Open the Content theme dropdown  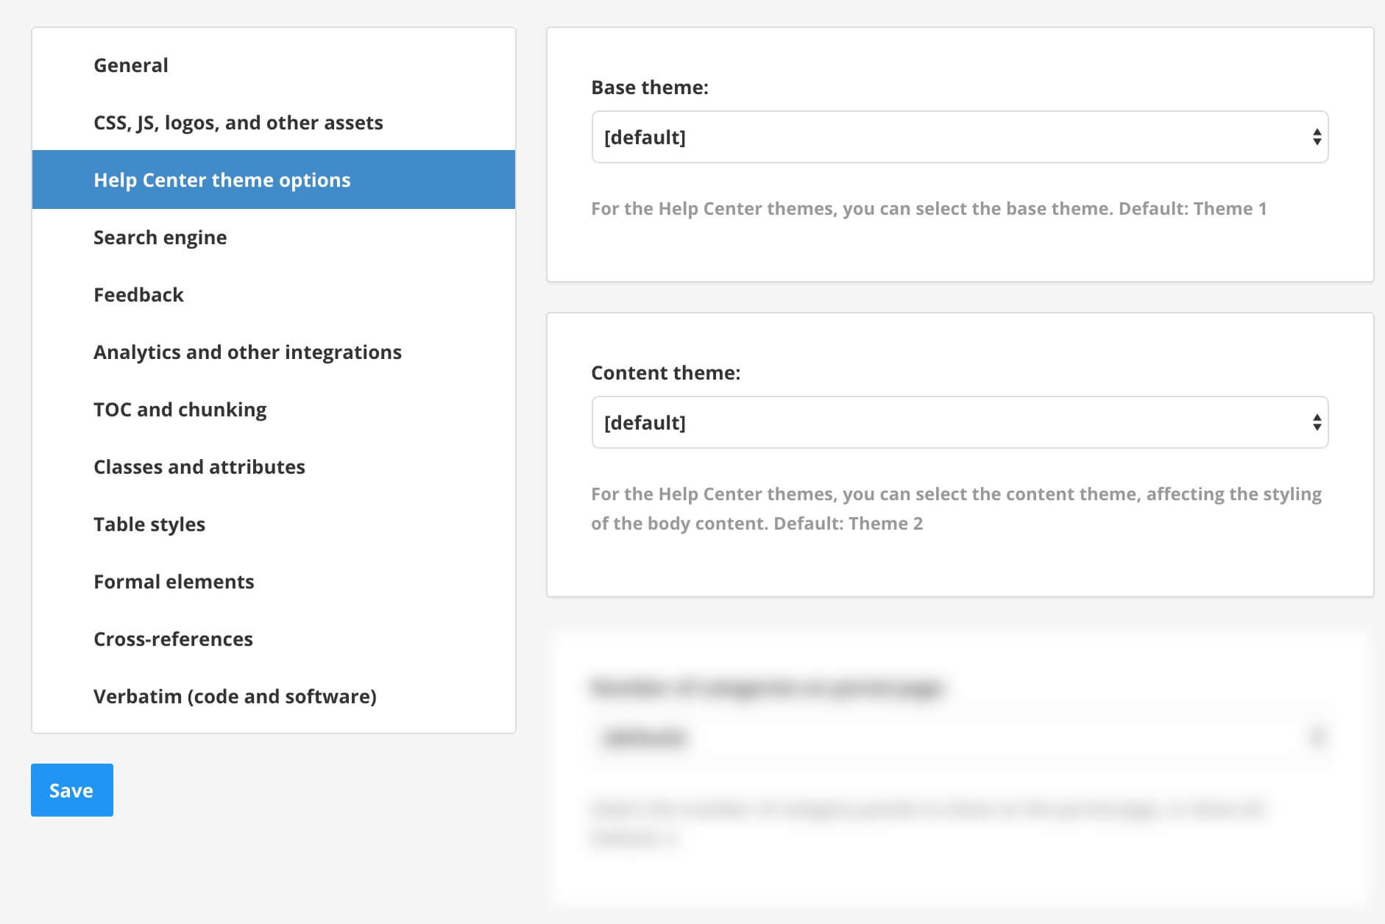(957, 422)
